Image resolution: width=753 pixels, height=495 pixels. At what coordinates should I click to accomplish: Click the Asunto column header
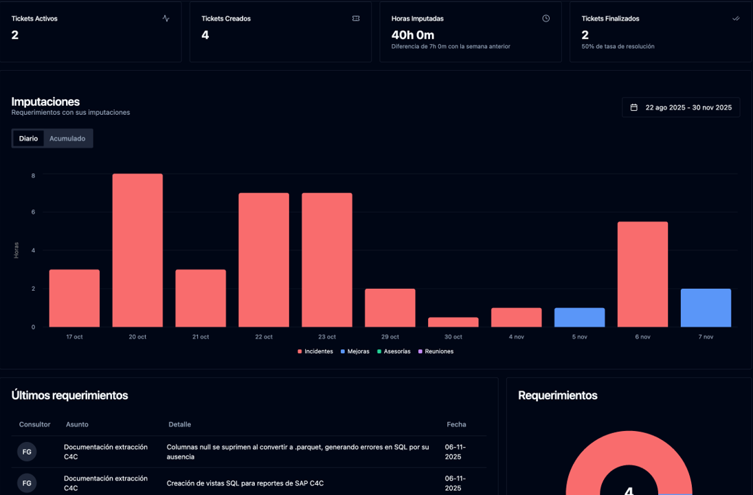point(77,424)
